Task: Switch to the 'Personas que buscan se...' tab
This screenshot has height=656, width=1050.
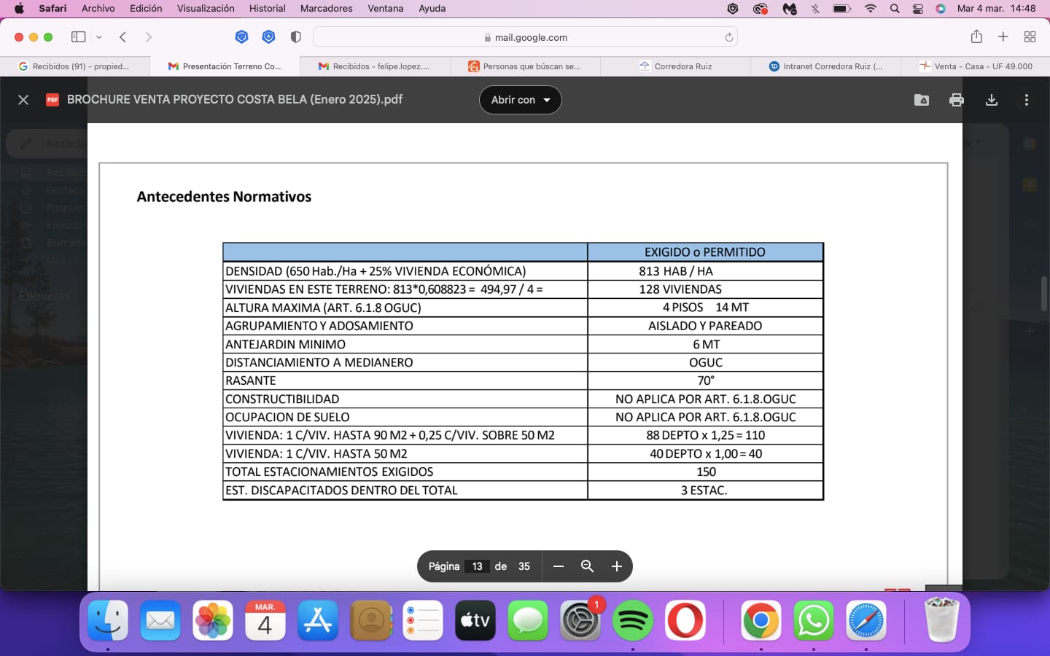Action: pos(526,66)
